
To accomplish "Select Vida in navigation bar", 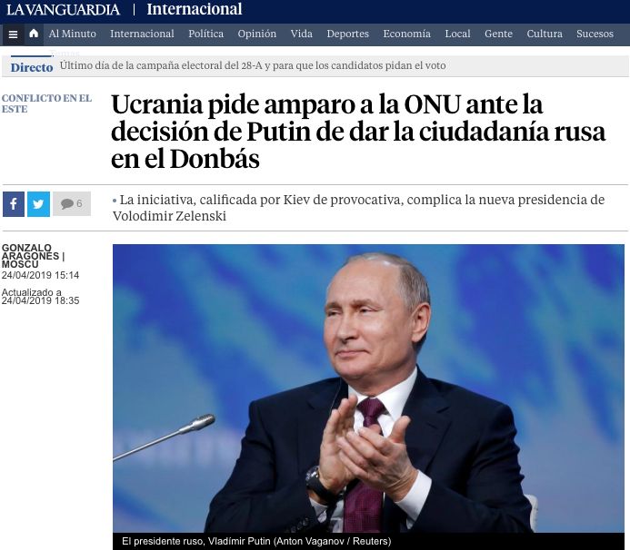I will [x=301, y=34].
